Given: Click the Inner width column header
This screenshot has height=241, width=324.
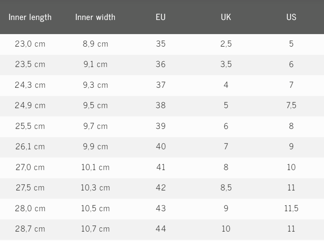Looking at the screenshot, I should coord(95,18).
